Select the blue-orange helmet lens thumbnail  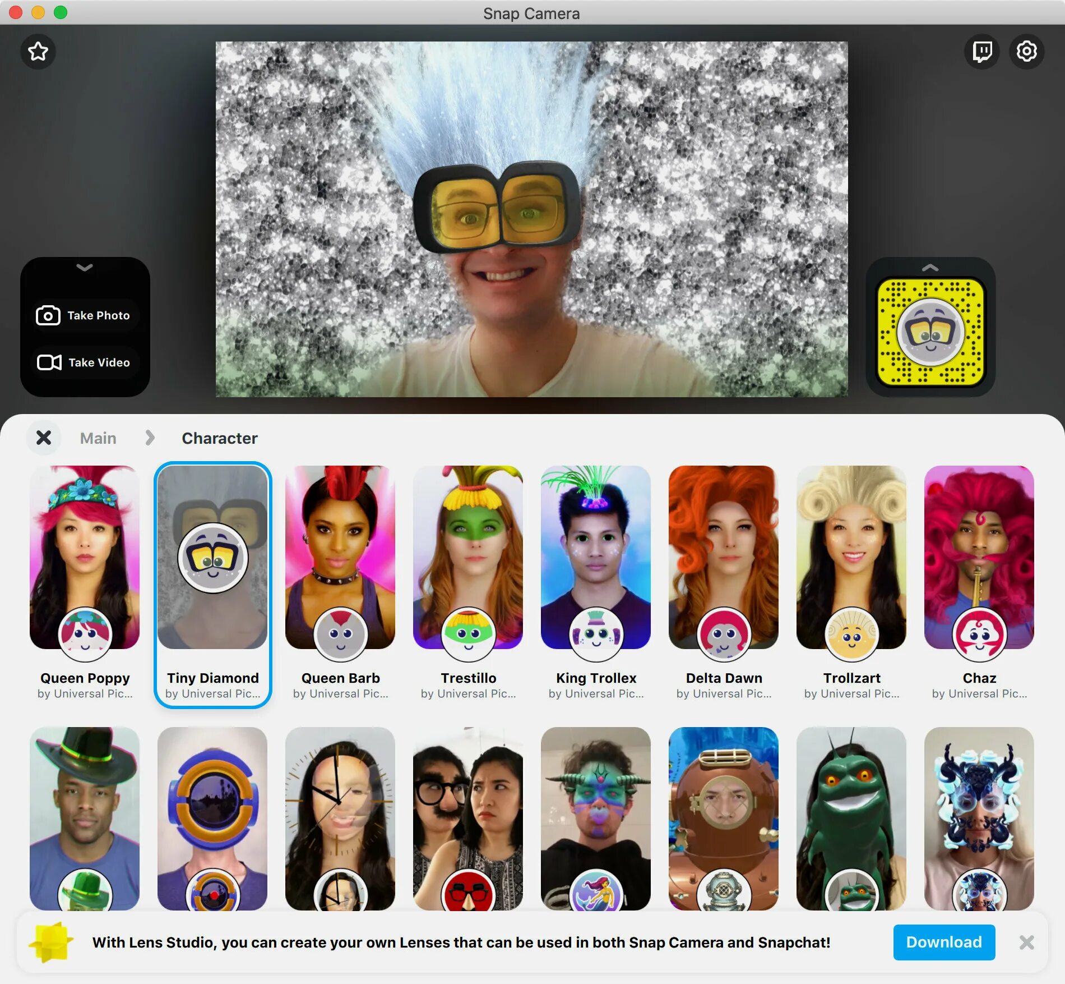coord(212,819)
